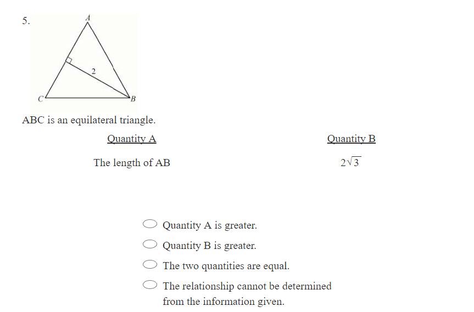Click the underlined "Quantity B" heading
This screenshot has height=312, width=474.
pos(351,139)
